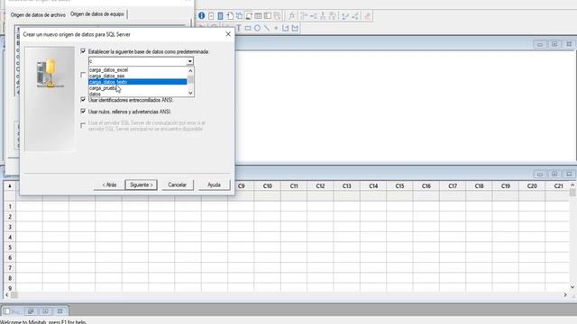This screenshot has width=577, height=324.
Task: Restore the minimized project window at the bottom
Action: coord(31,311)
